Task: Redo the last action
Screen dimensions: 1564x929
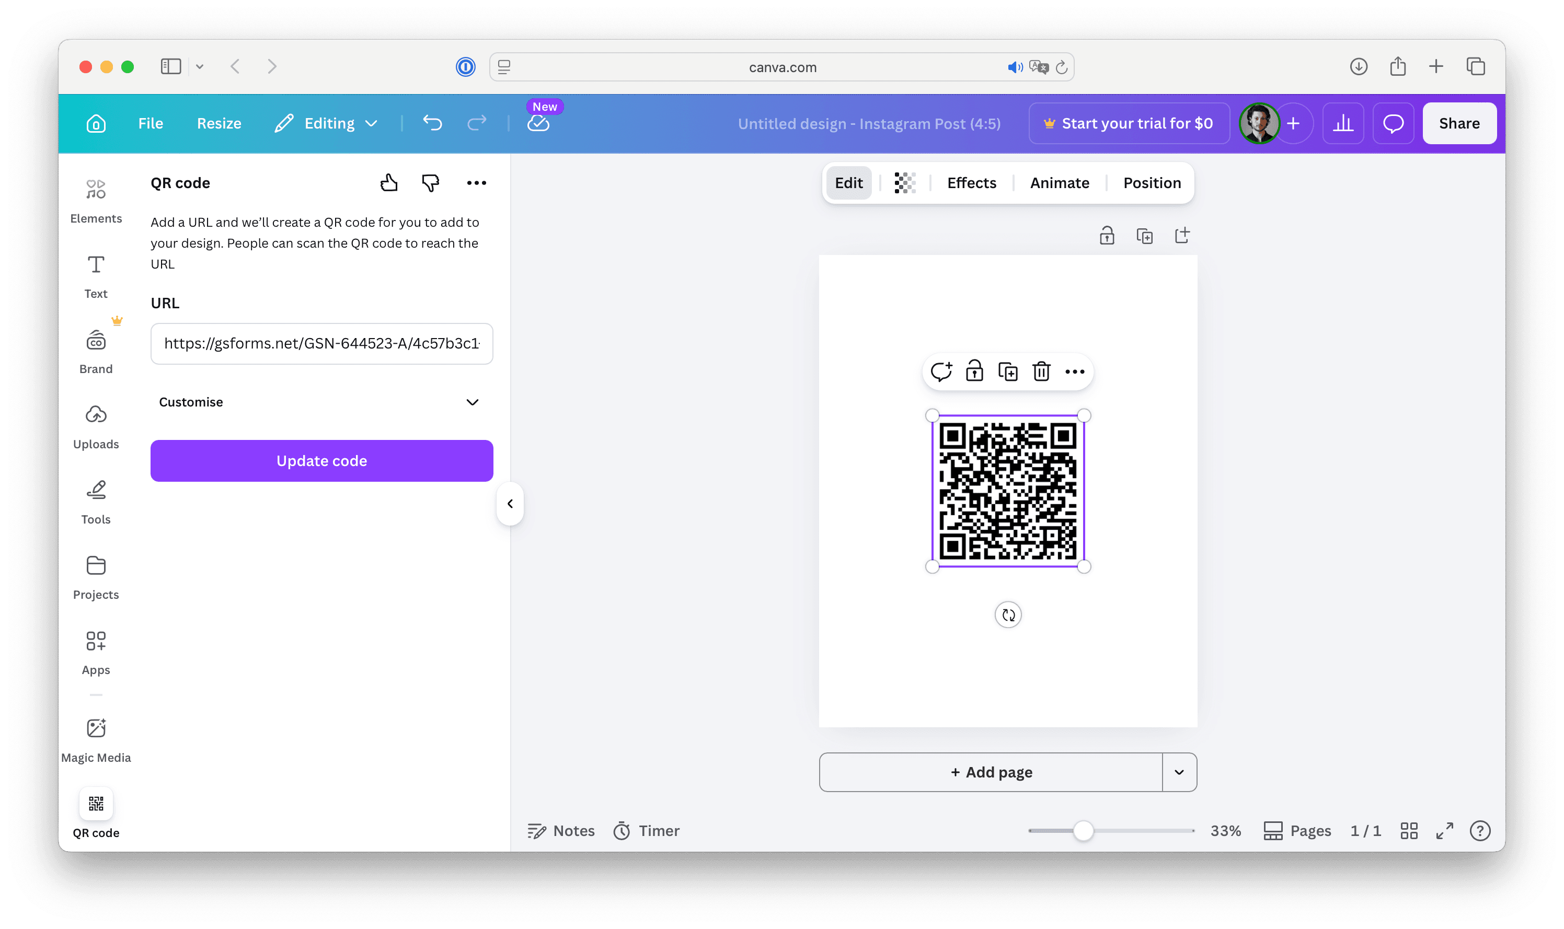Action: (x=476, y=123)
